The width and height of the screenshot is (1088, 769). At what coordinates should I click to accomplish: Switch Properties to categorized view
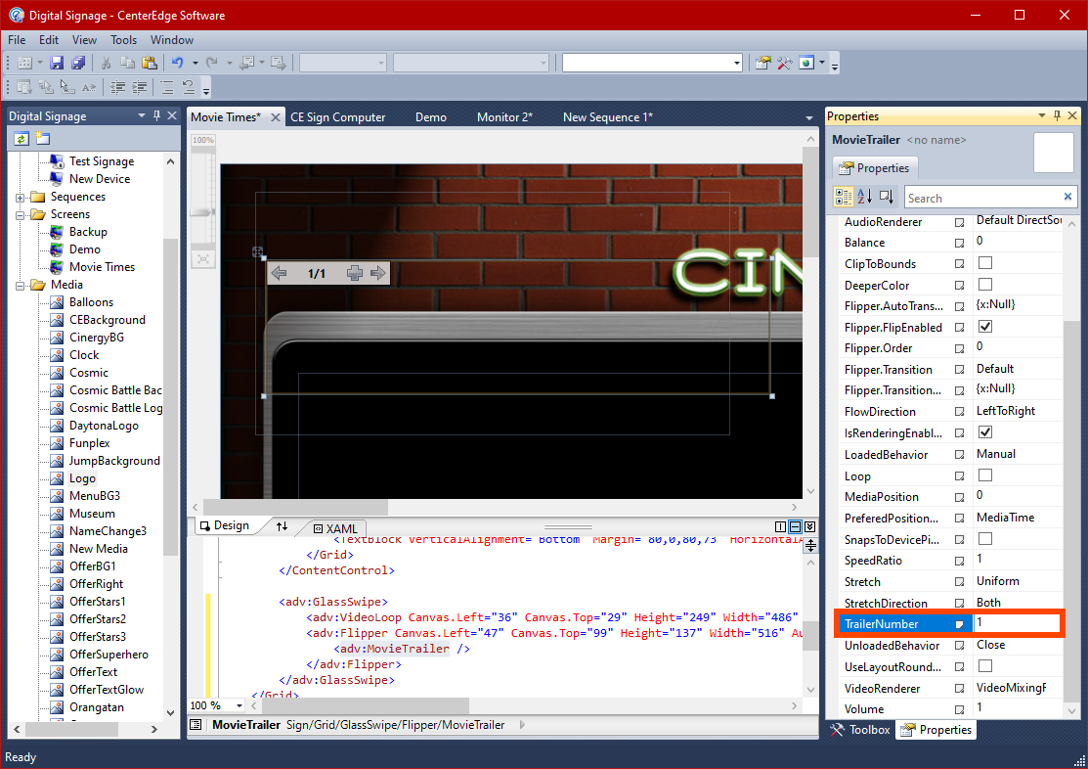(843, 198)
